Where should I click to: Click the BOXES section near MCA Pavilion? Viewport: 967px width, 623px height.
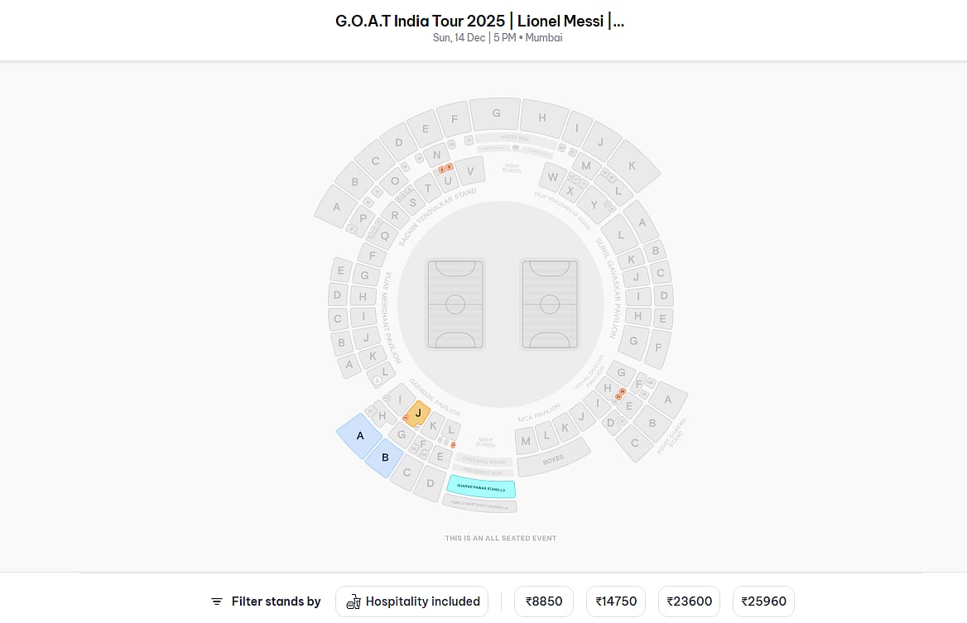(x=553, y=458)
